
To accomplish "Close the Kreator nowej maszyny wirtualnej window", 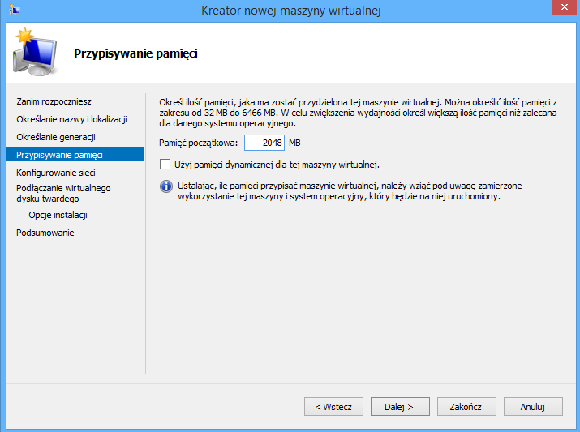I will coord(564,7).
